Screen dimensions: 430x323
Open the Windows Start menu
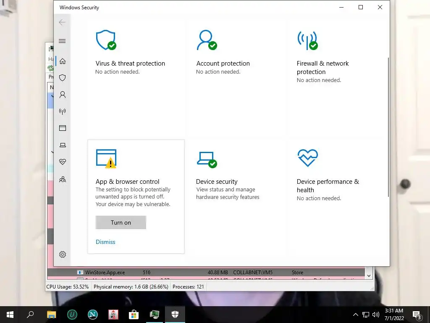[10, 315]
